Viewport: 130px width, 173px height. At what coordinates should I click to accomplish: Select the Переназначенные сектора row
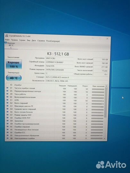(x=56, y=91)
